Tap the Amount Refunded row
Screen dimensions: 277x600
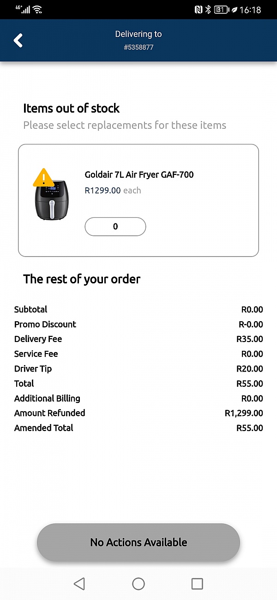[138, 413]
